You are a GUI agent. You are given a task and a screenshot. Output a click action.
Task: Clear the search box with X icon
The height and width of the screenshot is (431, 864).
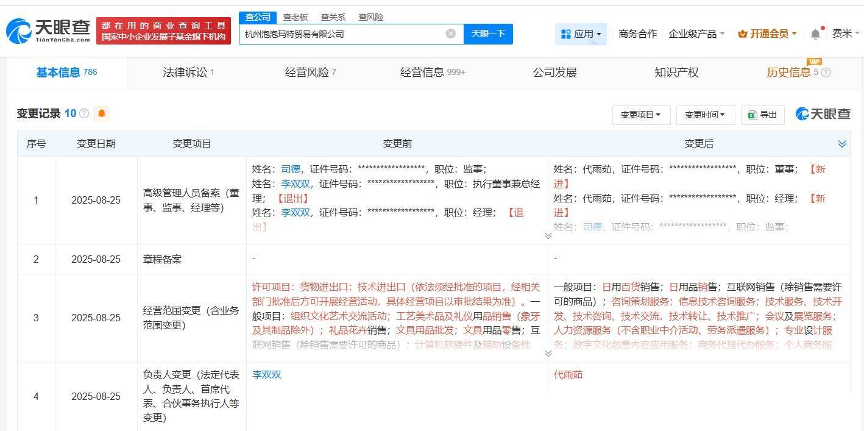pyautogui.click(x=450, y=34)
